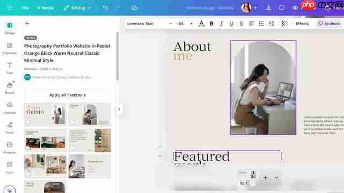Select the Anna Guinto template section thumbnail
This screenshot has width=344, height=193.
tap(45, 114)
